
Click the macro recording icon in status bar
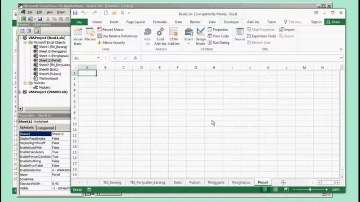[x=89, y=190]
